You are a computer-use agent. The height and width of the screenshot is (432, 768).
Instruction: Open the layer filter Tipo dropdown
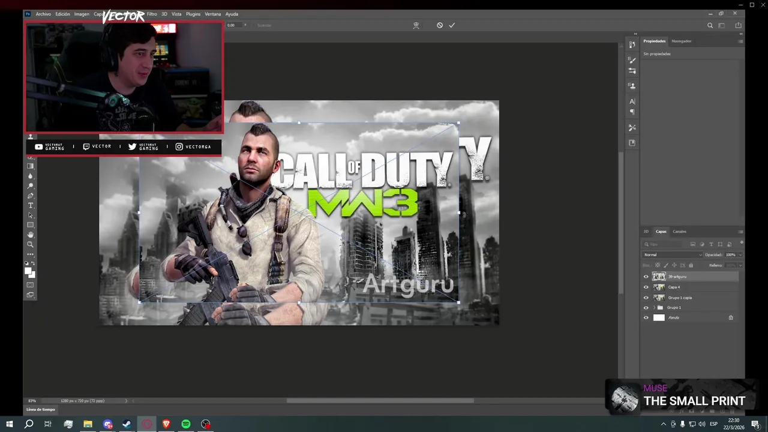[664, 244]
